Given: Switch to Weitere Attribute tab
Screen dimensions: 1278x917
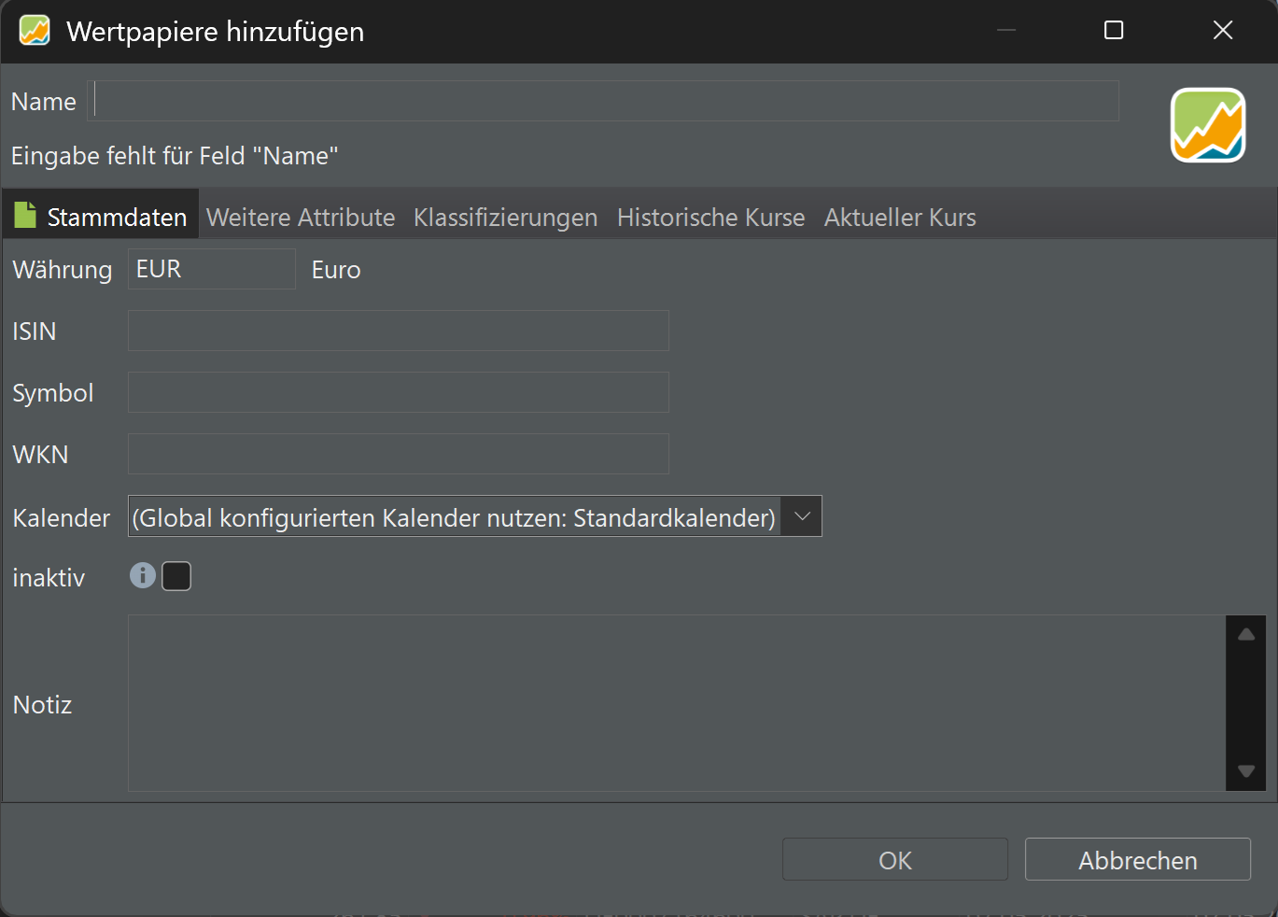Looking at the screenshot, I should click(301, 218).
